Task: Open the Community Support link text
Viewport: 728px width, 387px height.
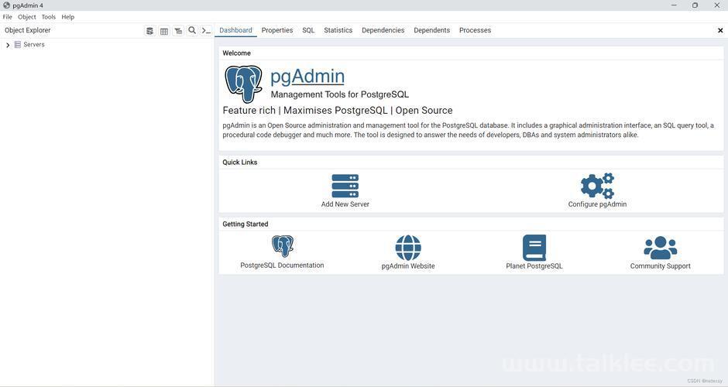Action: coord(660,266)
